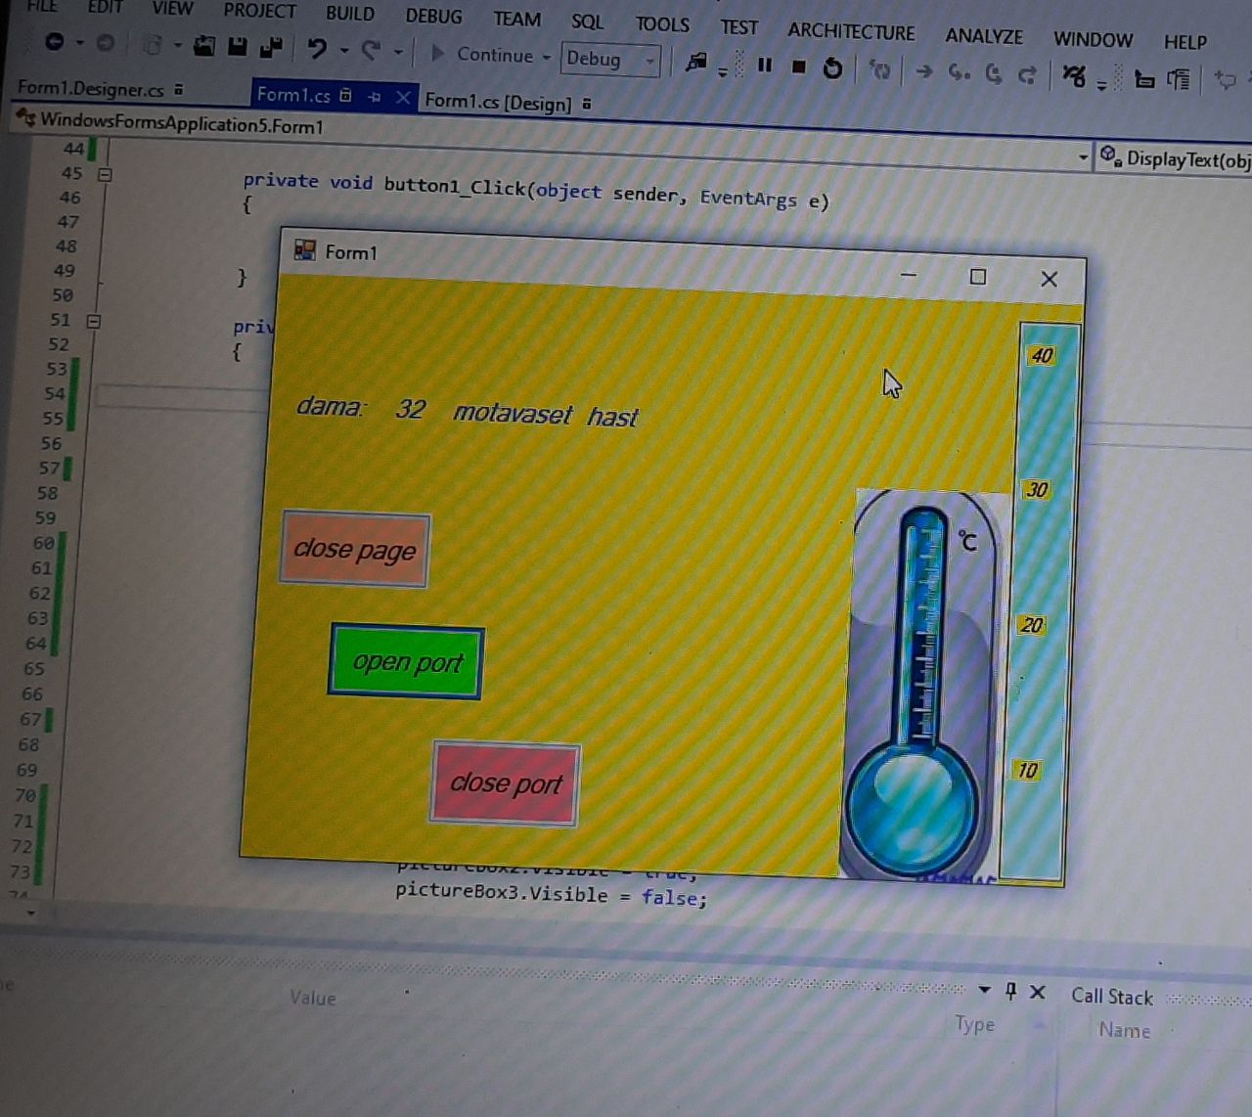Click the Add Comment speech-bubble icon
The height and width of the screenshot is (1117, 1252).
click(1225, 80)
